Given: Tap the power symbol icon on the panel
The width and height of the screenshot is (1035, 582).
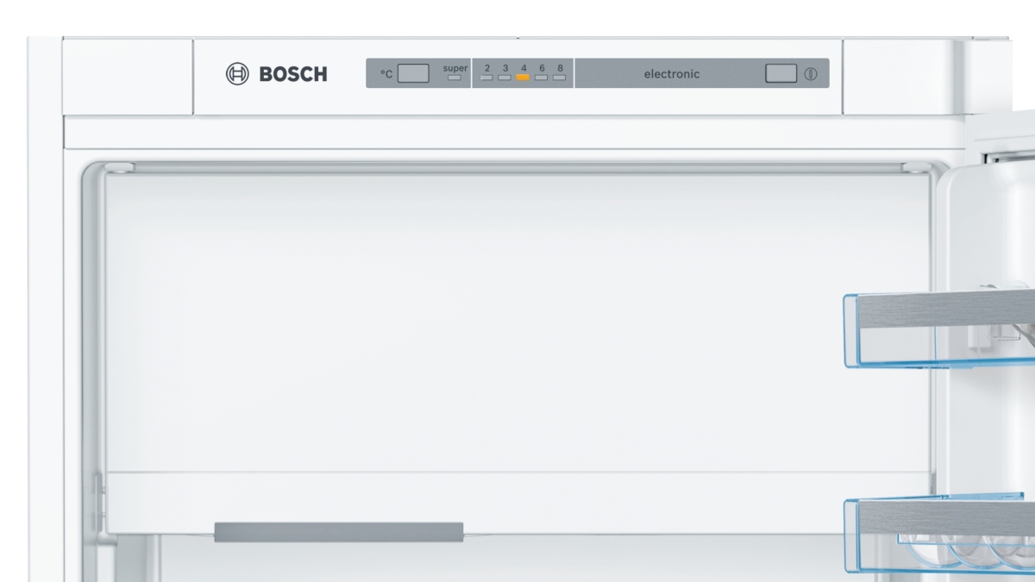Looking at the screenshot, I should point(811,74).
